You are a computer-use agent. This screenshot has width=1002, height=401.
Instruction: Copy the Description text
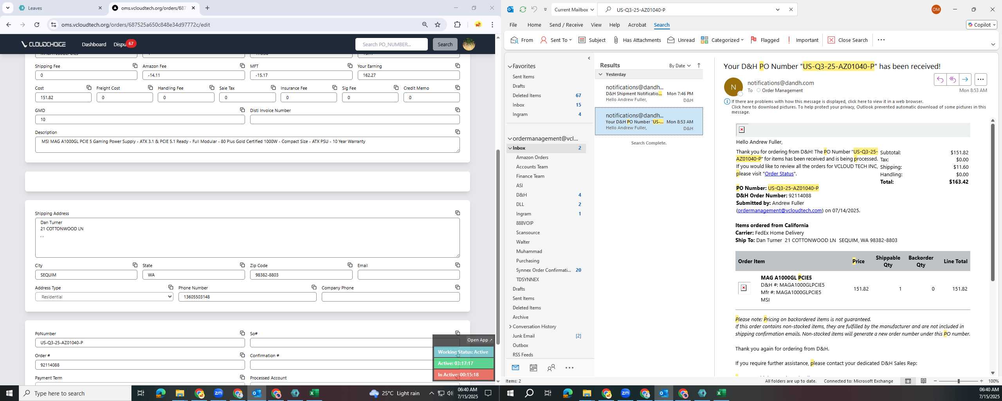pyautogui.click(x=458, y=132)
